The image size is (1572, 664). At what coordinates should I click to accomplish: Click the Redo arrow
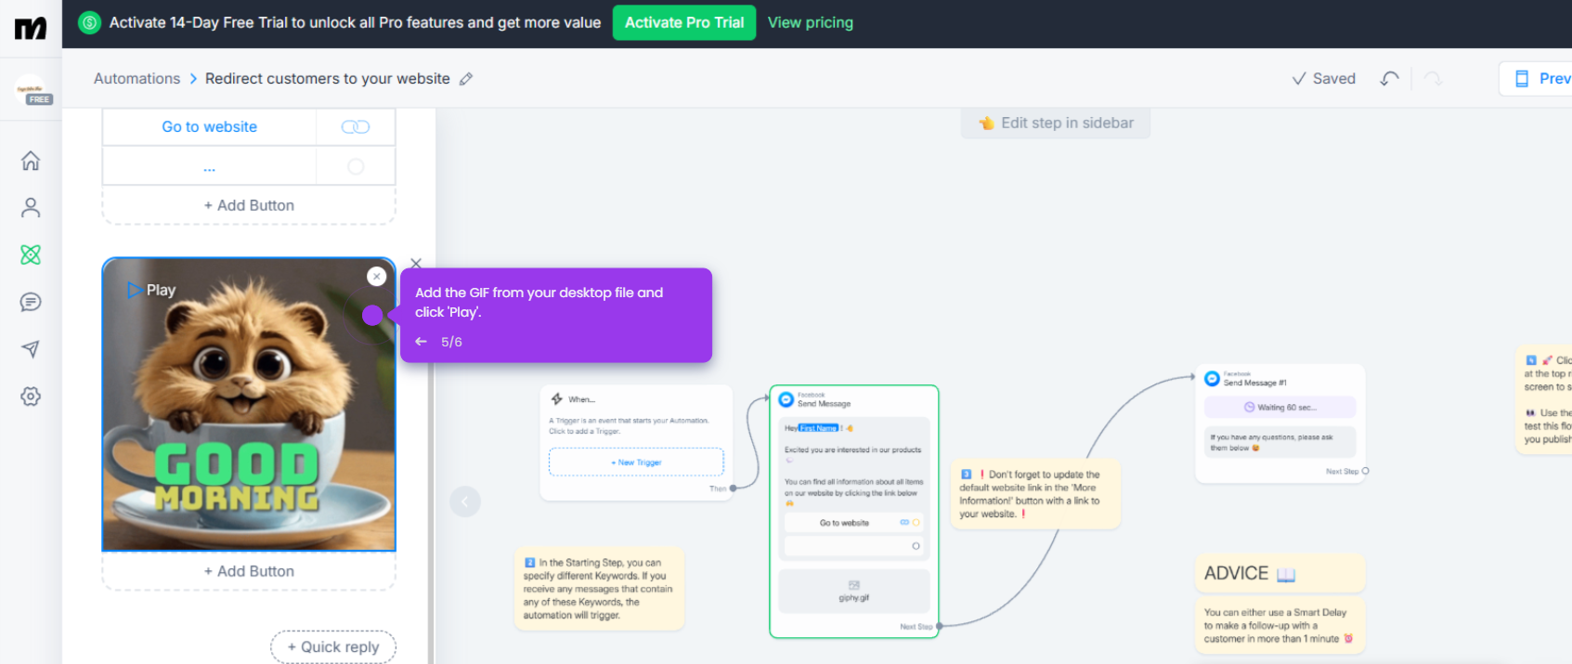tap(1433, 79)
